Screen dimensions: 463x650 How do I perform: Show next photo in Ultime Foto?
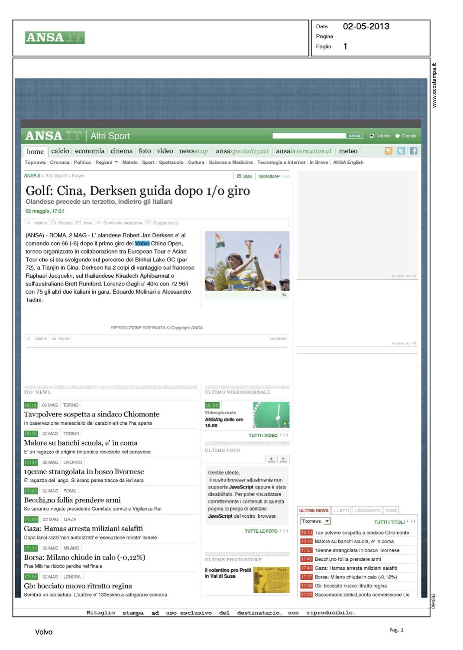[283, 458]
